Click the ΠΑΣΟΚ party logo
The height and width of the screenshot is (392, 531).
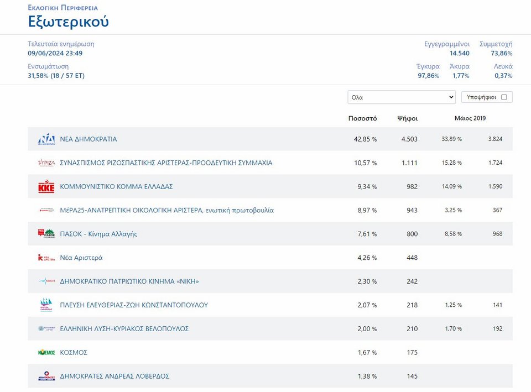pos(46,234)
